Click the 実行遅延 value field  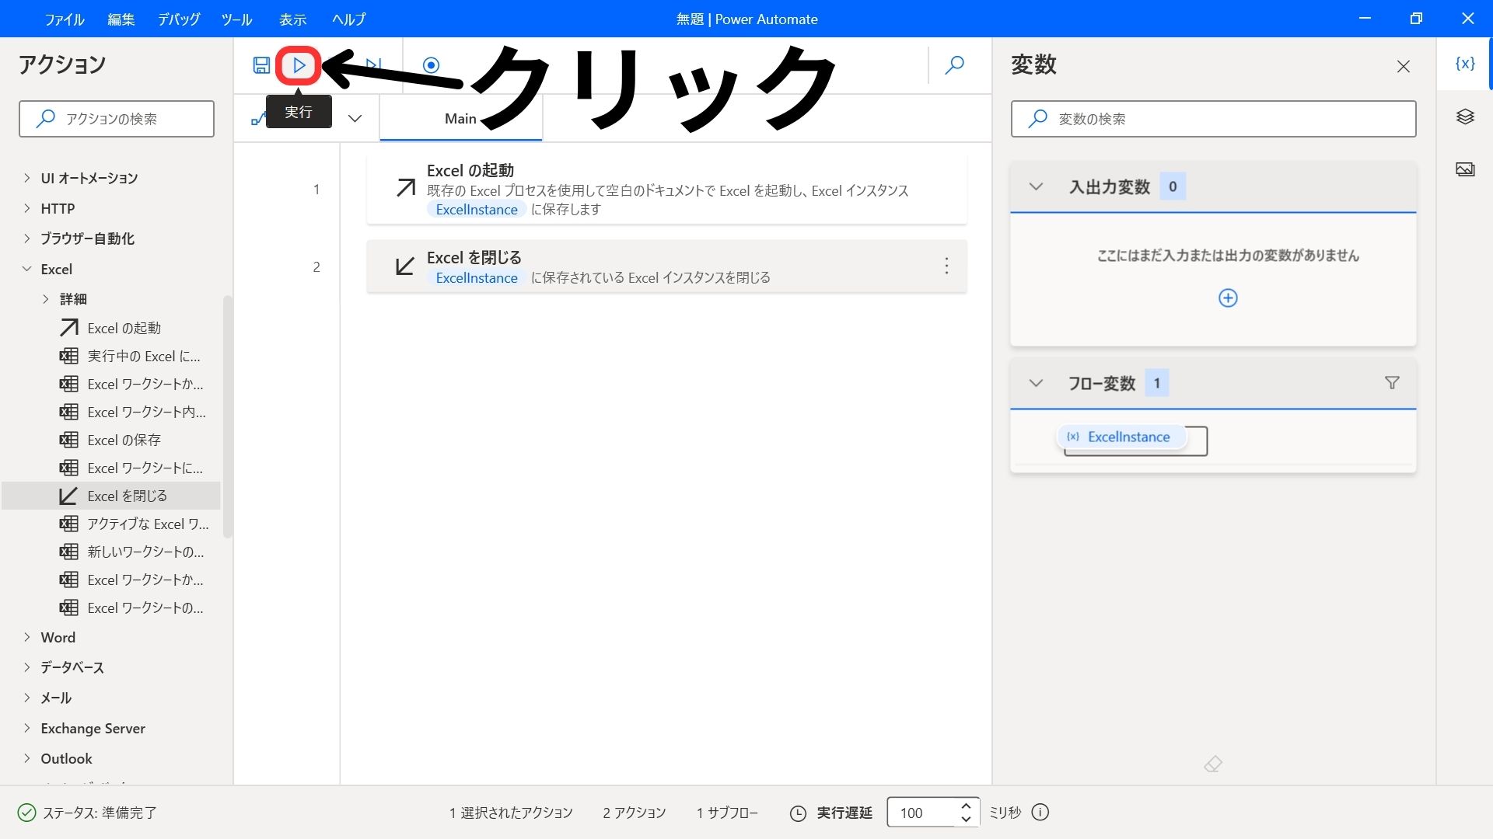pos(922,813)
